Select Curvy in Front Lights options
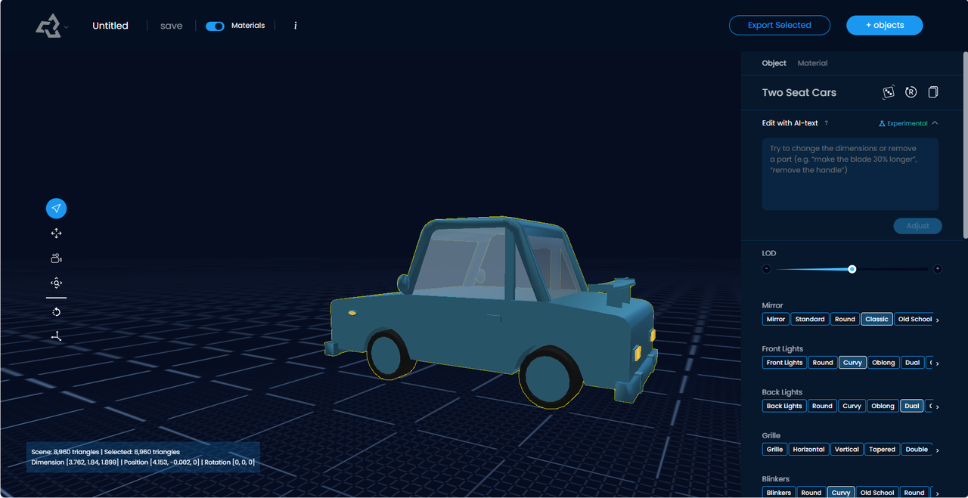This screenshot has width=968, height=498. point(852,363)
